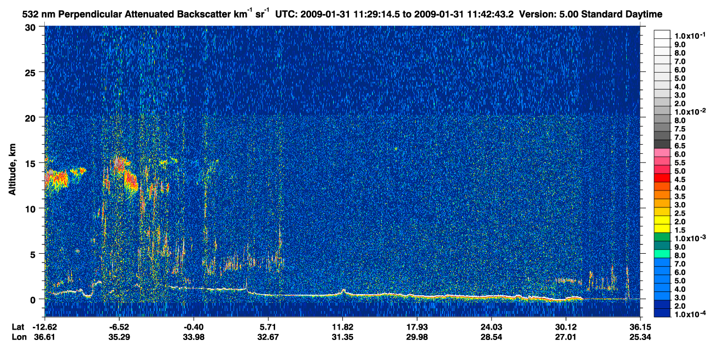Screen dimensions: 711x364
Task: Click the longitude value 27.01
Action: point(566,337)
